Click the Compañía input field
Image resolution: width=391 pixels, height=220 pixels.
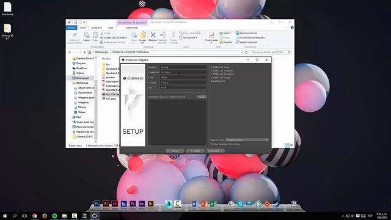coord(183,72)
